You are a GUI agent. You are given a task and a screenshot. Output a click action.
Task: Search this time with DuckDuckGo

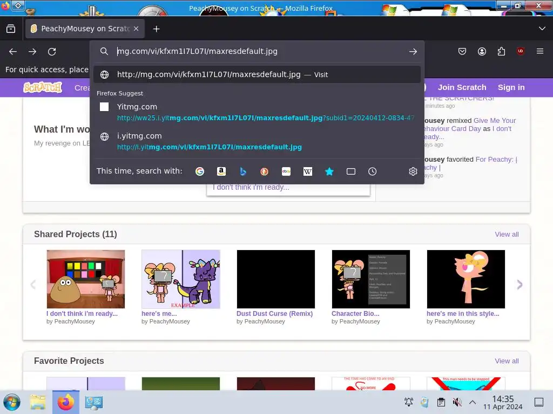point(264,171)
